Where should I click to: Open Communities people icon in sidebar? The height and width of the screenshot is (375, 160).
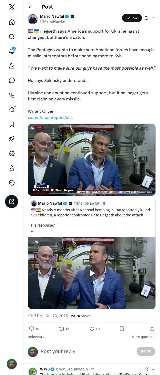click(12, 66)
